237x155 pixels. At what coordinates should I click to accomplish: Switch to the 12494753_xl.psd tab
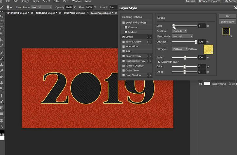pyautogui.click(x=46, y=13)
